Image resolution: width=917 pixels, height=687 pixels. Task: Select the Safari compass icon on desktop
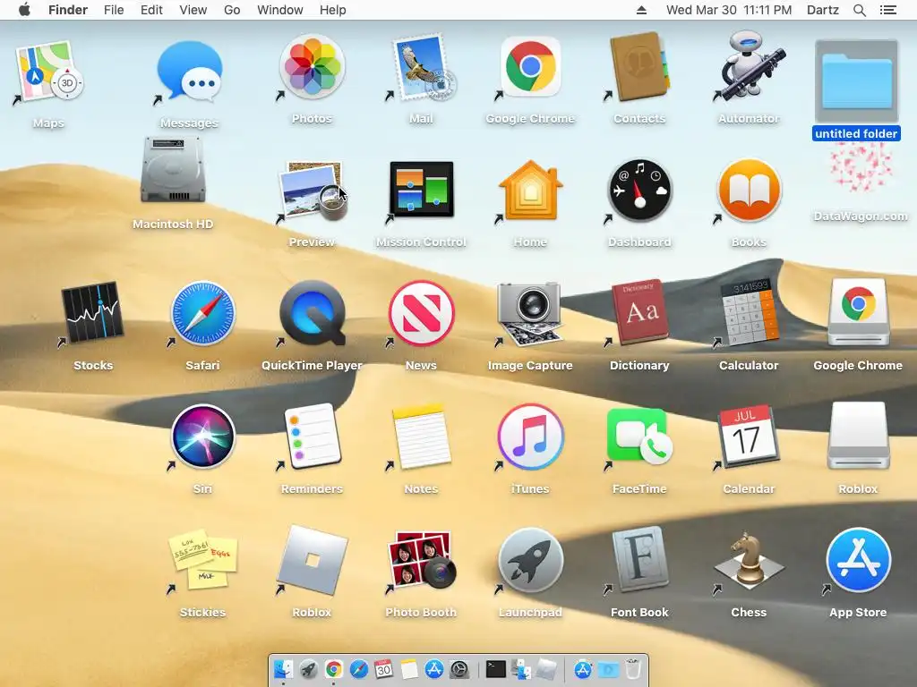point(202,313)
